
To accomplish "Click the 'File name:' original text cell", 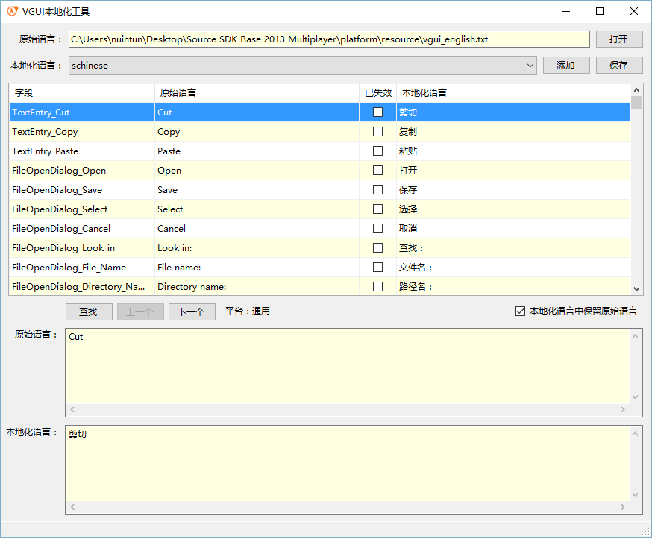I will tap(257, 267).
